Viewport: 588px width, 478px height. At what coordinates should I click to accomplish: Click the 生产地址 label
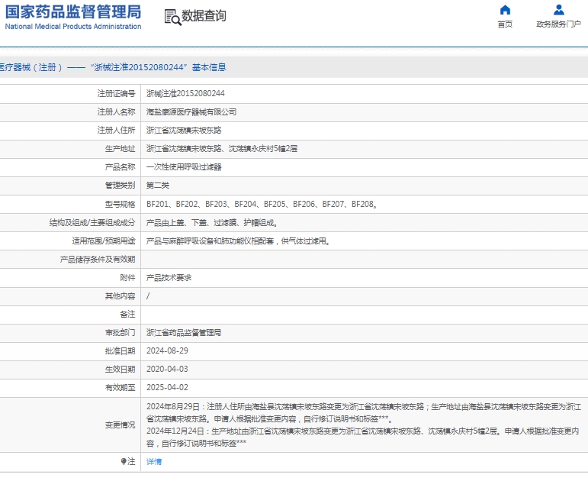[x=120, y=149]
